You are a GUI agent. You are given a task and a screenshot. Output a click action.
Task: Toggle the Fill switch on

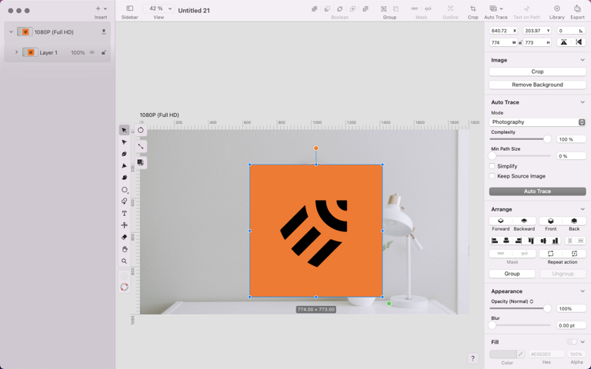[x=573, y=342]
